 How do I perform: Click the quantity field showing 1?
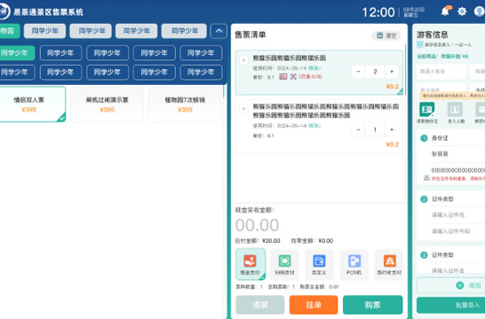click(x=375, y=129)
